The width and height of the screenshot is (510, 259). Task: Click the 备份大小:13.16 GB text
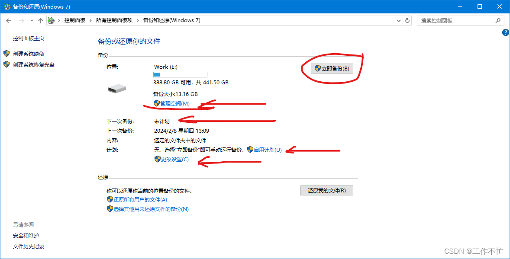click(x=176, y=94)
